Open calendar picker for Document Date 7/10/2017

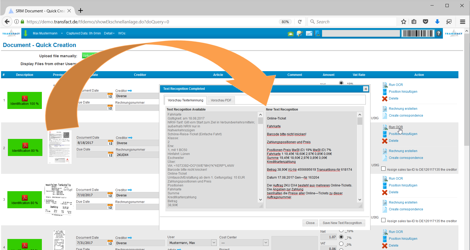pyautogui.click(x=110, y=195)
